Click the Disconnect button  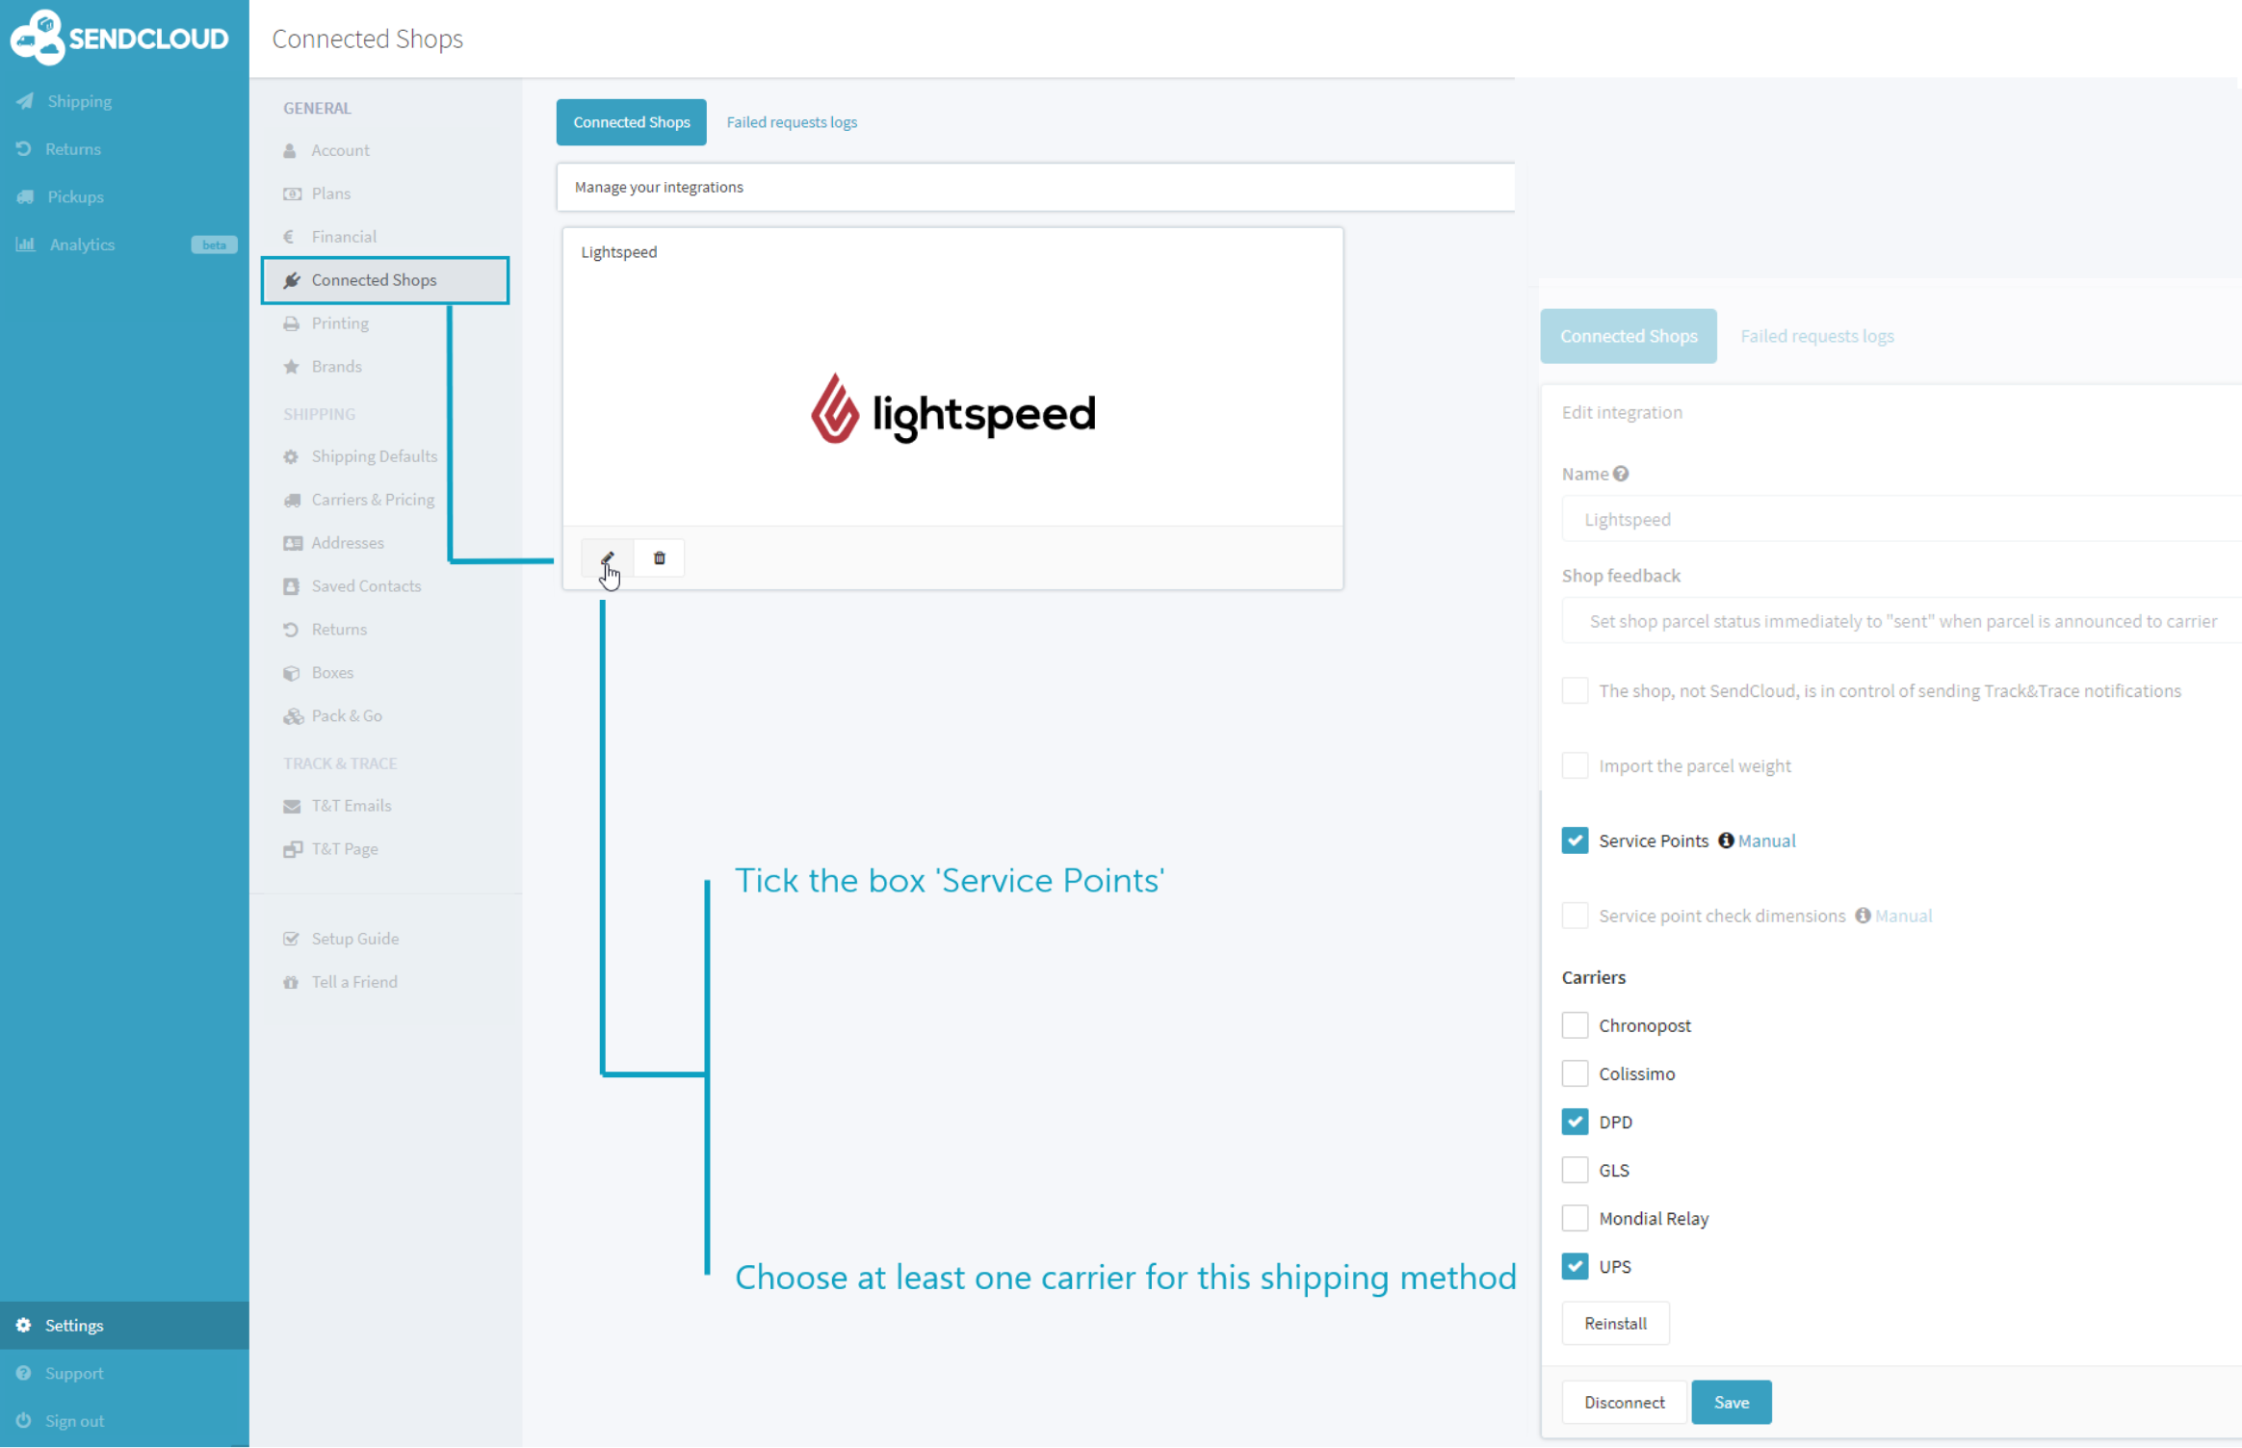click(x=1624, y=1403)
